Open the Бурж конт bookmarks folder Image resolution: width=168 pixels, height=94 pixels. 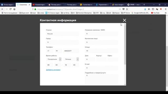pyautogui.click(x=24, y=13)
